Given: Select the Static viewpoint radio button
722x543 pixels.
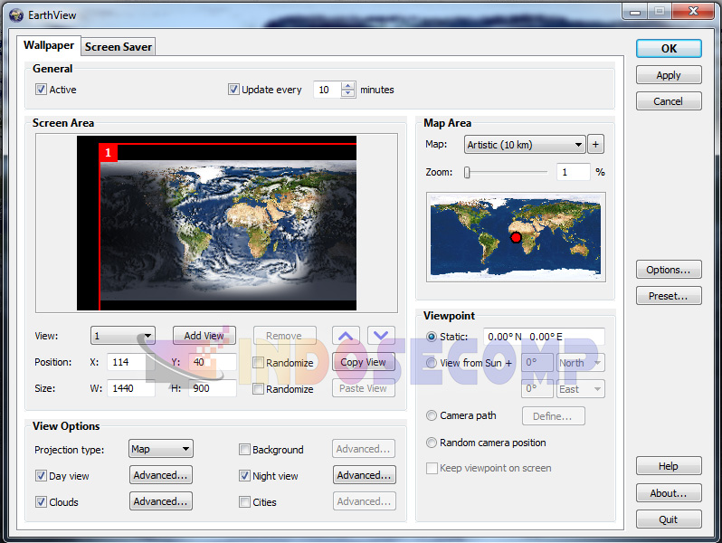Looking at the screenshot, I should 432,337.
